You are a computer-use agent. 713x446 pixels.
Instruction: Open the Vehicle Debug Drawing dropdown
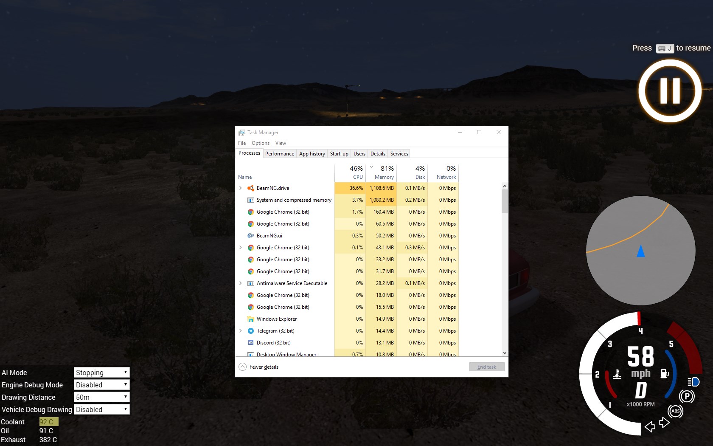point(102,409)
